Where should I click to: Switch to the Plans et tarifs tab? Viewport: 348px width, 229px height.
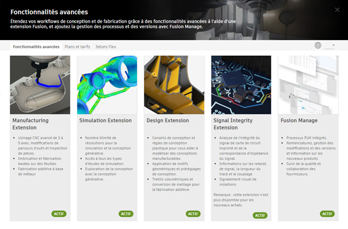(77, 46)
